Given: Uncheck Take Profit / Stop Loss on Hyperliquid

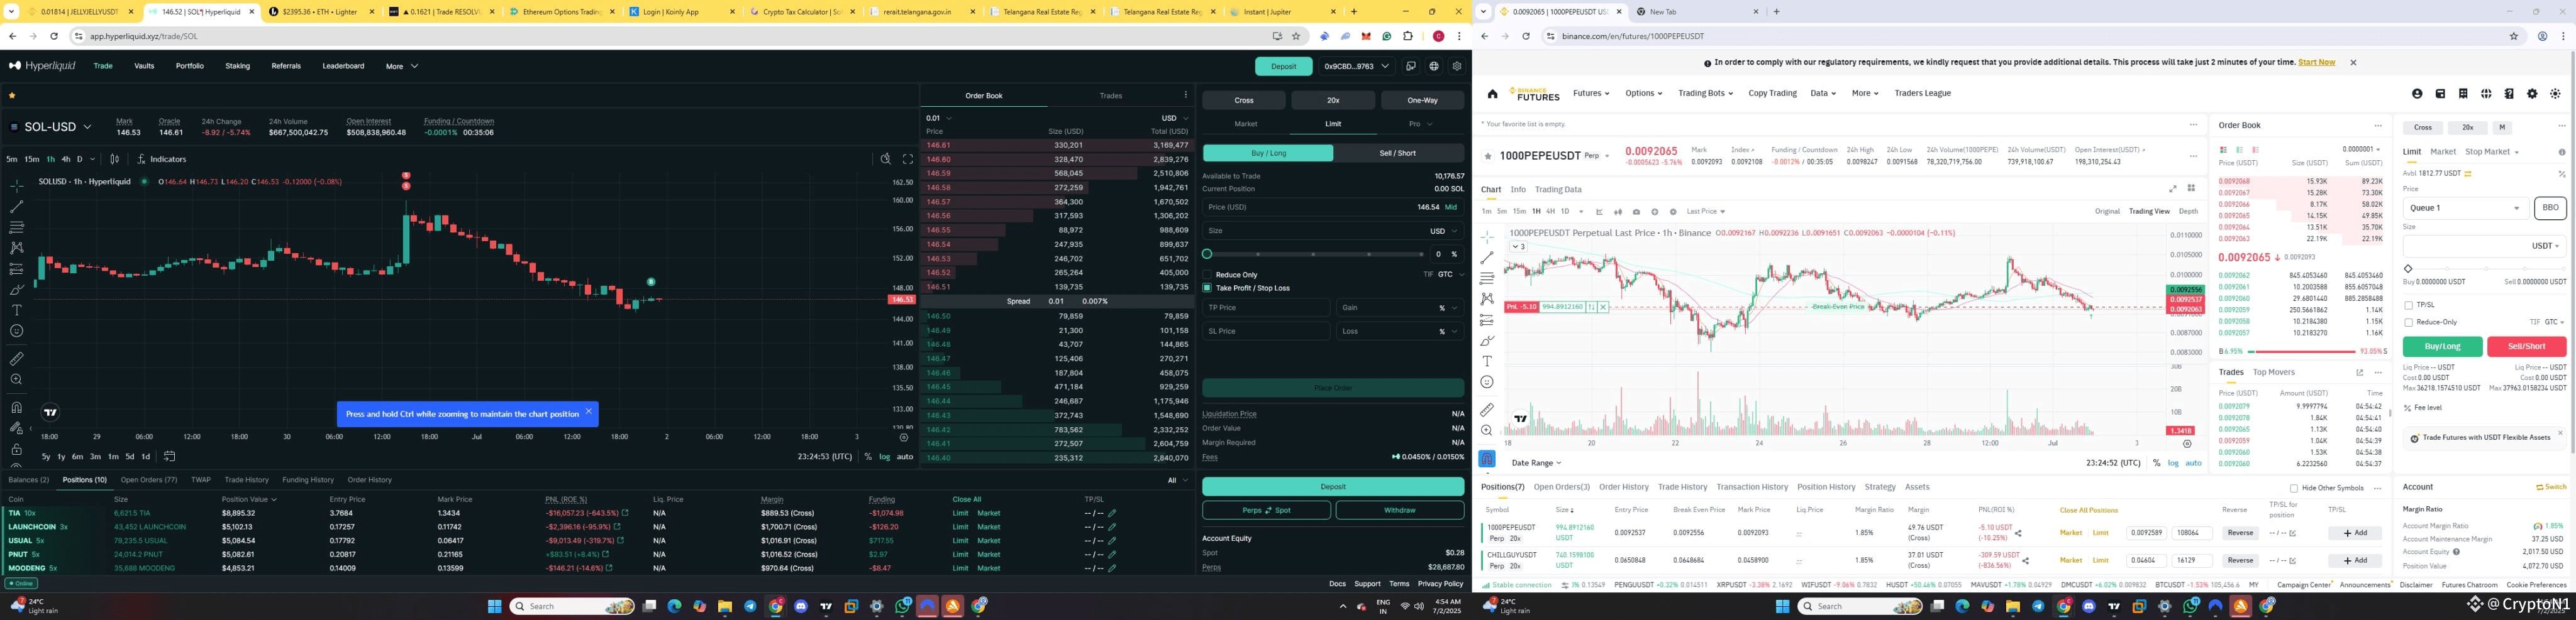Looking at the screenshot, I should [x=1208, y=288].
